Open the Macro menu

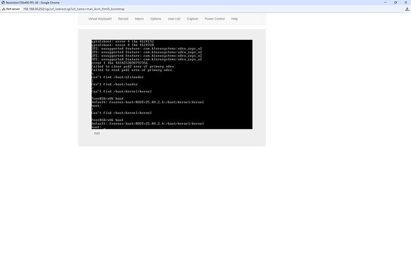point(139,19)
